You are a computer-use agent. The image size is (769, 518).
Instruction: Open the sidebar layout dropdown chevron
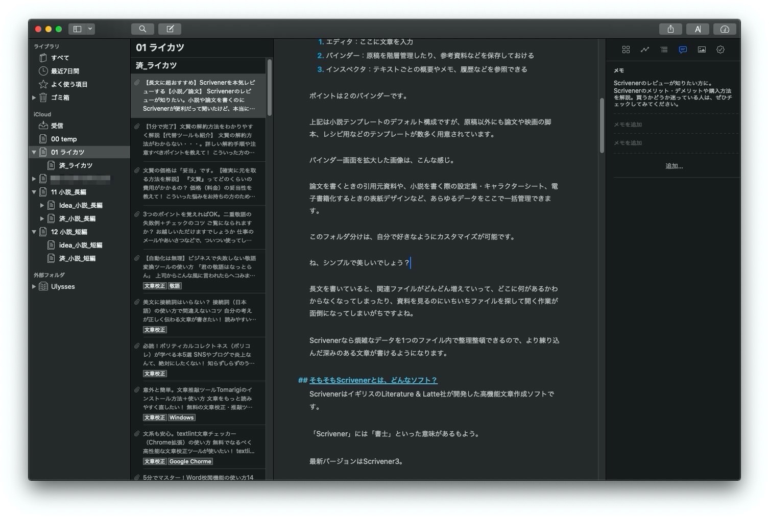pyautogui.click(x=90, y=29)
